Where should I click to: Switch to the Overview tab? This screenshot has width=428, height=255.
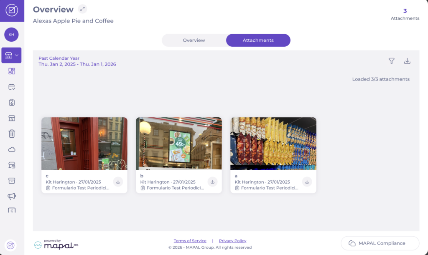[x=194, y=40]
